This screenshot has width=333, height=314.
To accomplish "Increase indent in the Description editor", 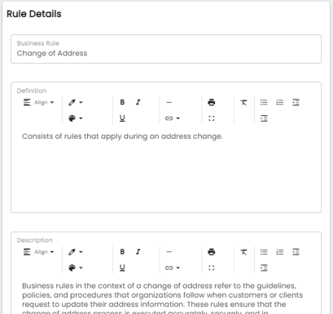I will (264, 268).
